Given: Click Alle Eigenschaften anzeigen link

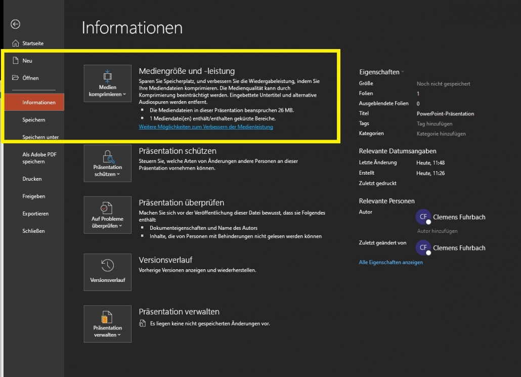Looking at the screenshot, I should coord(390,263).
